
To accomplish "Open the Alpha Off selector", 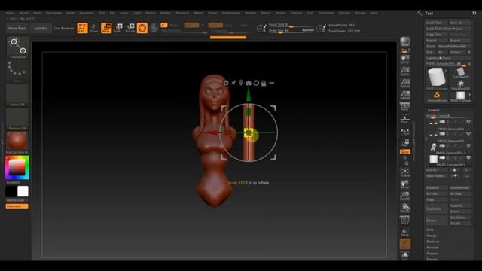I will tap(17, 96).
